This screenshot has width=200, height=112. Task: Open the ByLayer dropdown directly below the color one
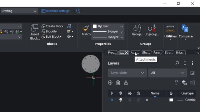point(122,32)
